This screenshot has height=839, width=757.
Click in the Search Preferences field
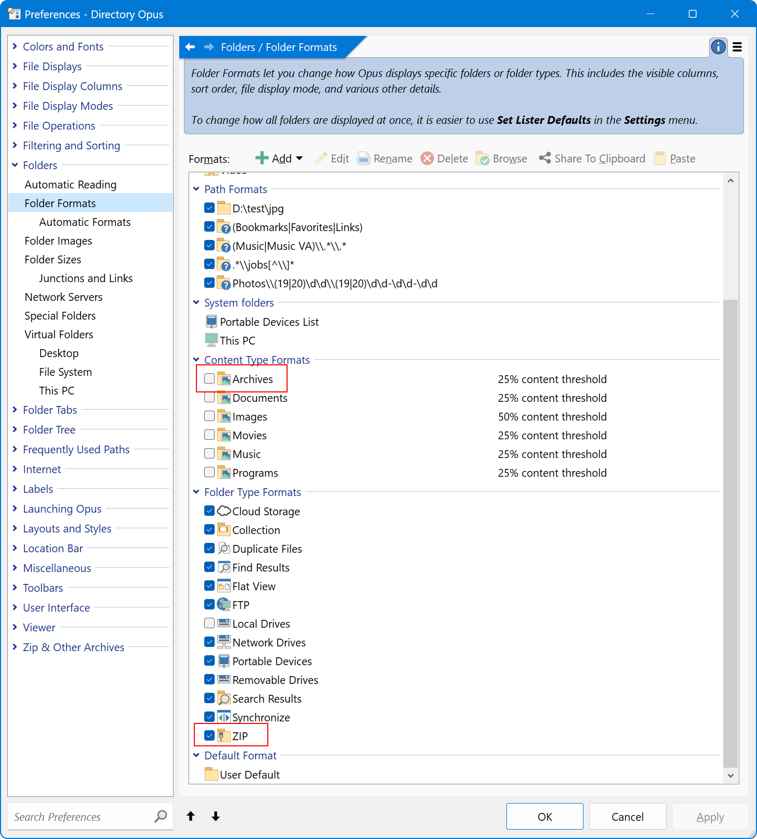[x=78, y=817]
